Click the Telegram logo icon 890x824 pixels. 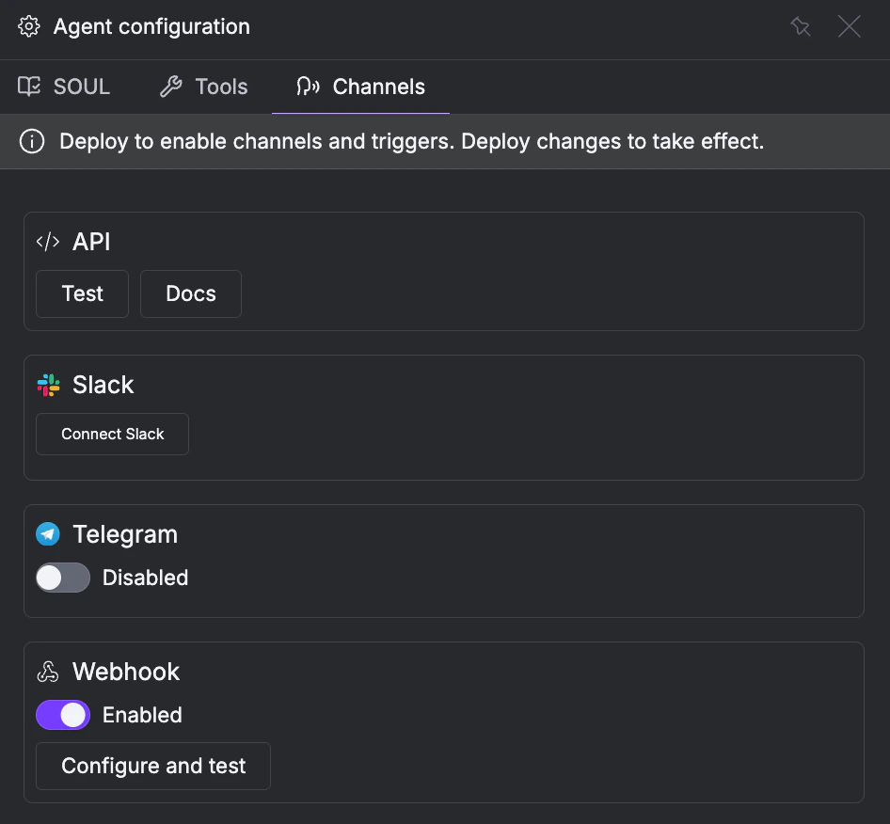[47, 533]
